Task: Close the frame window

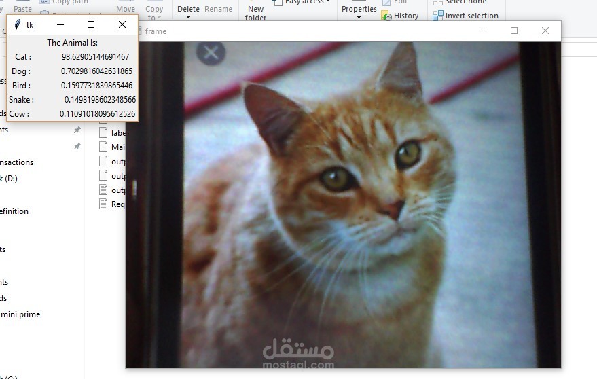Action: [545, 31]
